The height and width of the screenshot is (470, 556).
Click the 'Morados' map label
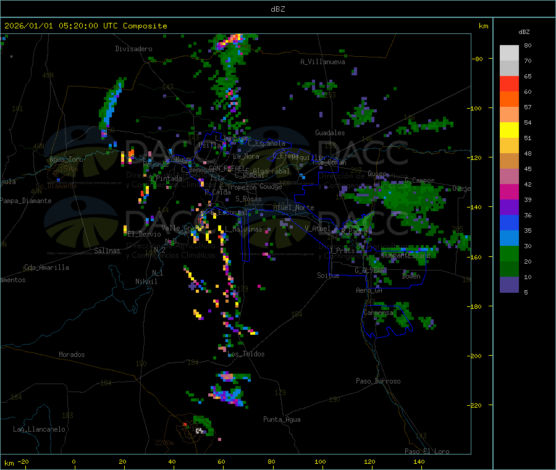click(x=72, y=355)
